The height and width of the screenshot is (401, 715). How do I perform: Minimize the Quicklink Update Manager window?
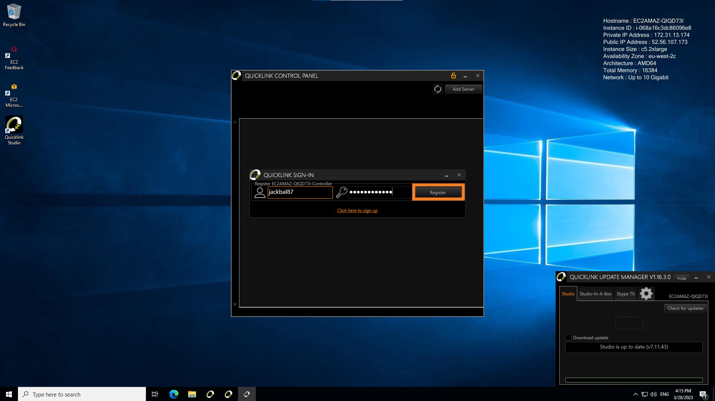[696, 278]
